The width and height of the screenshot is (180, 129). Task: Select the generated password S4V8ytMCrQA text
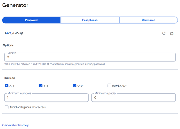click(14, 33)
